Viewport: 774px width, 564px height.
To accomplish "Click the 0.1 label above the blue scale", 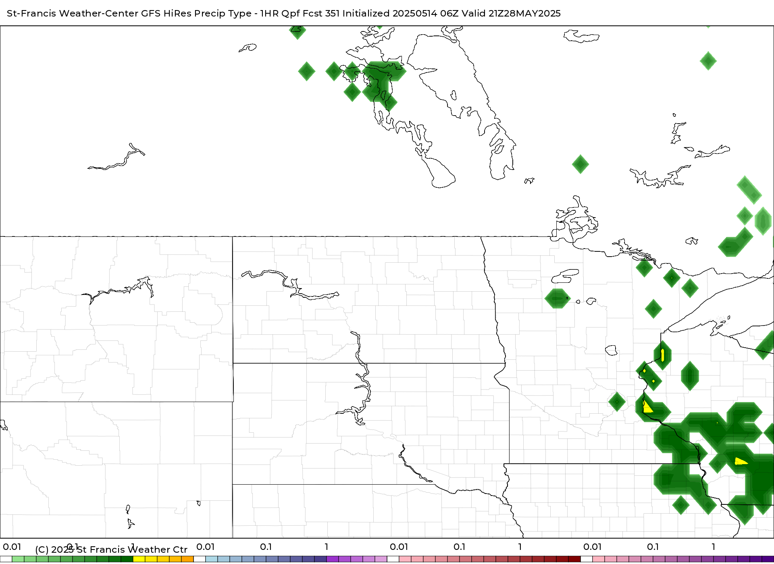I will (x=266, y=547).
